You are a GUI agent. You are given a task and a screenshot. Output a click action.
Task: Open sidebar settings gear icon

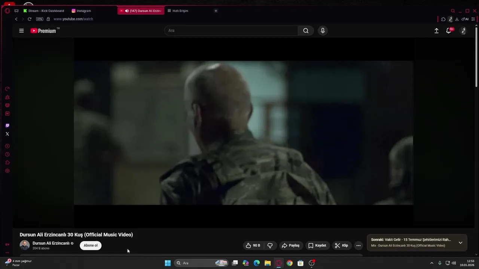7,171
